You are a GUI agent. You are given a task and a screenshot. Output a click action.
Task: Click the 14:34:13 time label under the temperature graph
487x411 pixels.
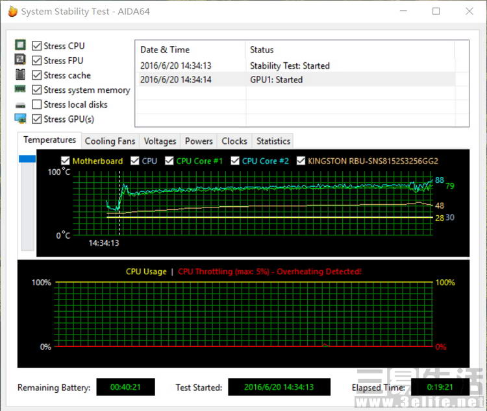(104, 243)
